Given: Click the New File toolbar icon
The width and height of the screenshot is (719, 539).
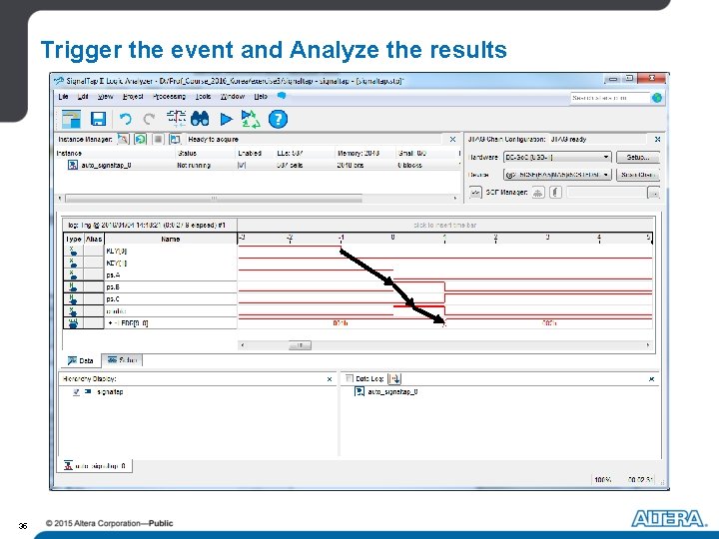Looking at the screenshot, I should 71,119.
